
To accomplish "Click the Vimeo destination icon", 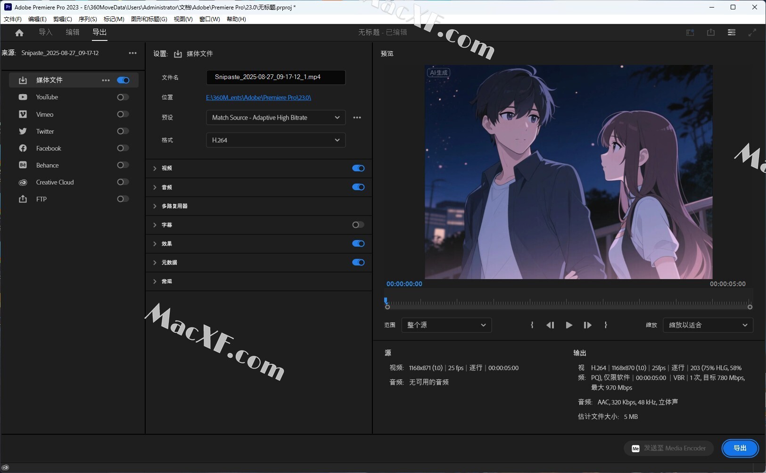I will pyautogui.click(x=23, y=114).
